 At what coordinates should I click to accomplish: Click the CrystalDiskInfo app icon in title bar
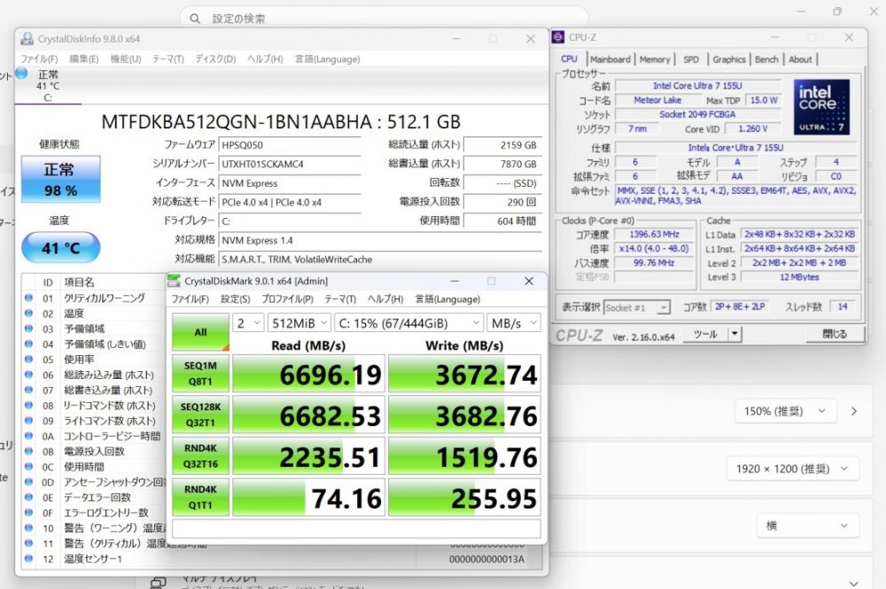point(27,39)
